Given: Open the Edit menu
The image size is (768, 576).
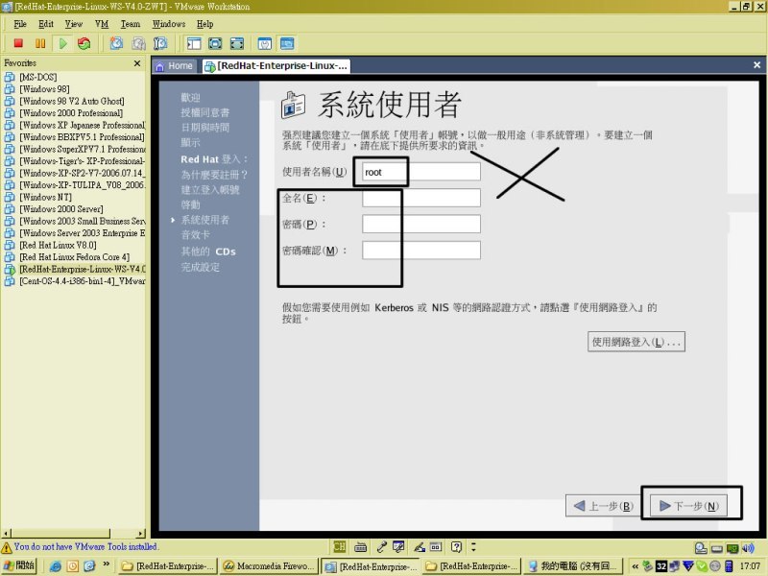Looking at the screenshot, I should coord(45,24).
